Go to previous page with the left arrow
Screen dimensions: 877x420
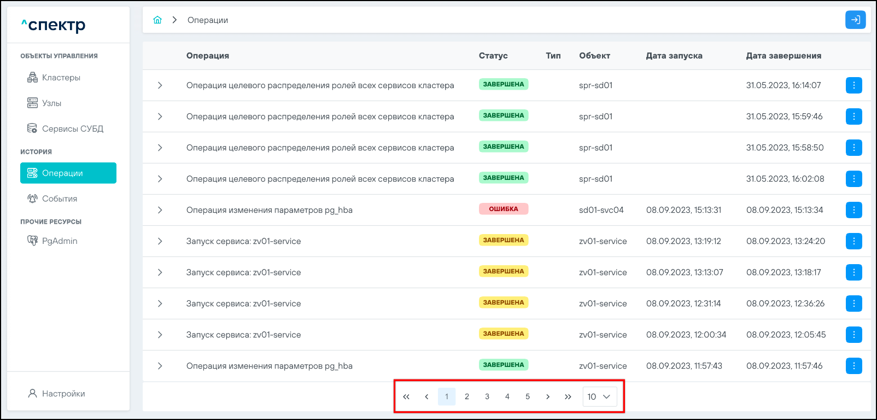pyautogui.click(x=426, y=396)
